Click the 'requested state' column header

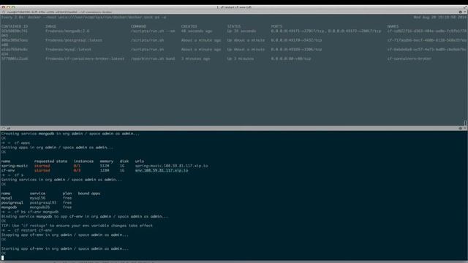click(x=50, y=161)
